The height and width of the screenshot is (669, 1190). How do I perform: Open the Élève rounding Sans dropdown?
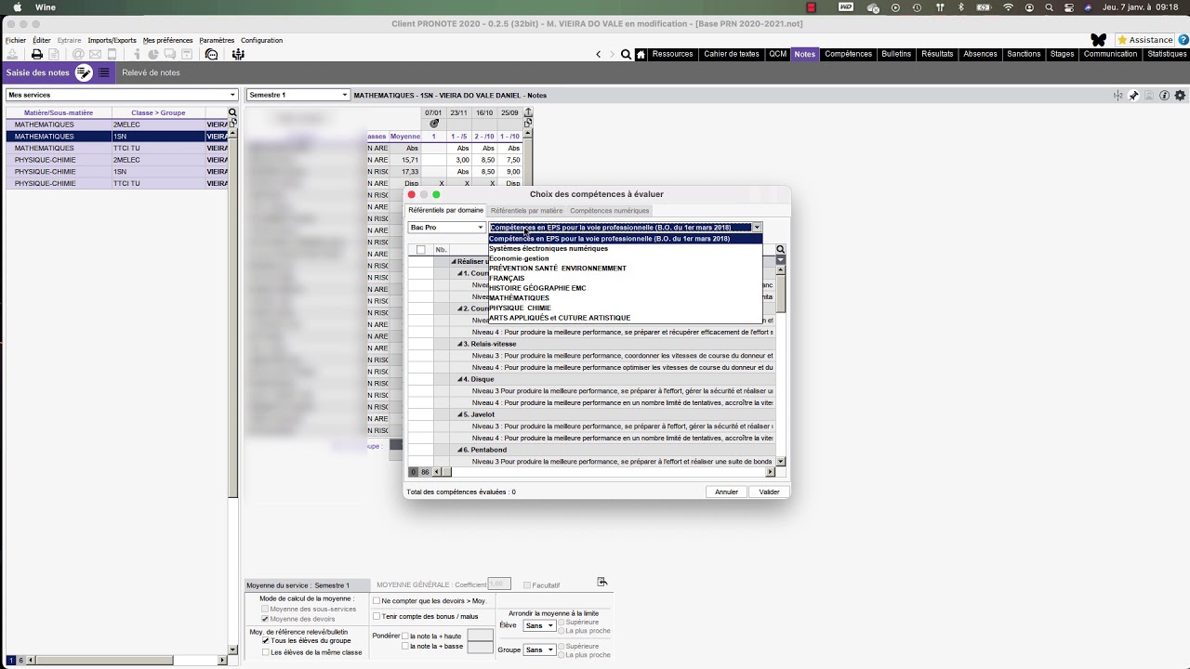pos(540,625)
